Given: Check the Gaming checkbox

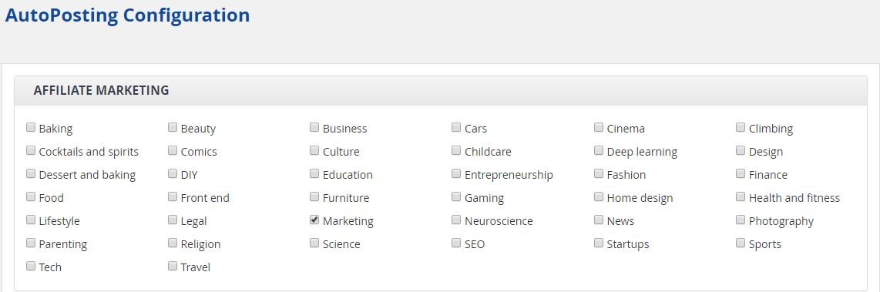Looking at the screenshot, I should coord(456,197).
